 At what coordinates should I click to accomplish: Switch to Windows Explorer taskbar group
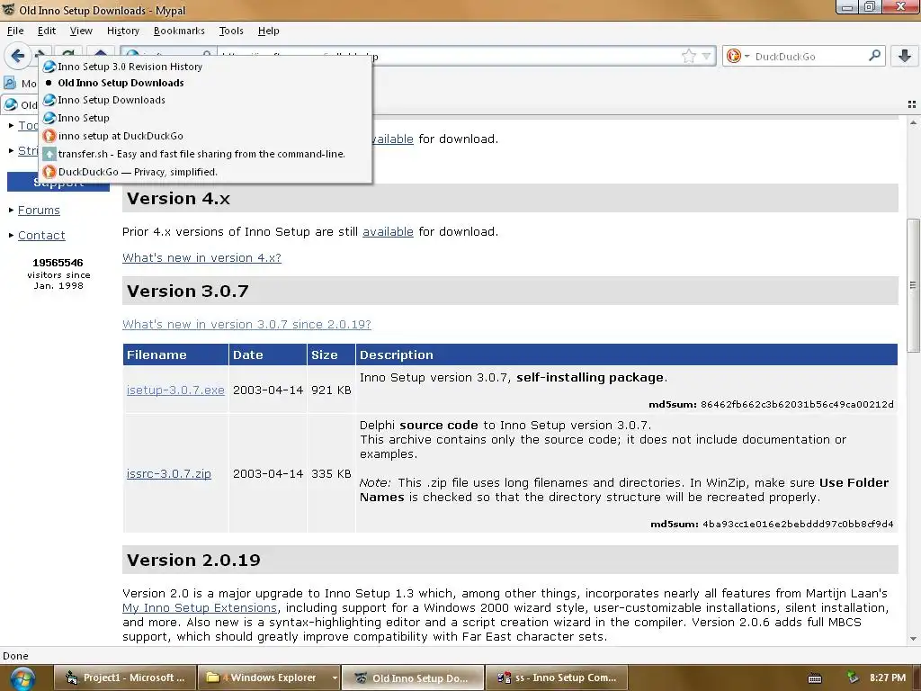264,678
